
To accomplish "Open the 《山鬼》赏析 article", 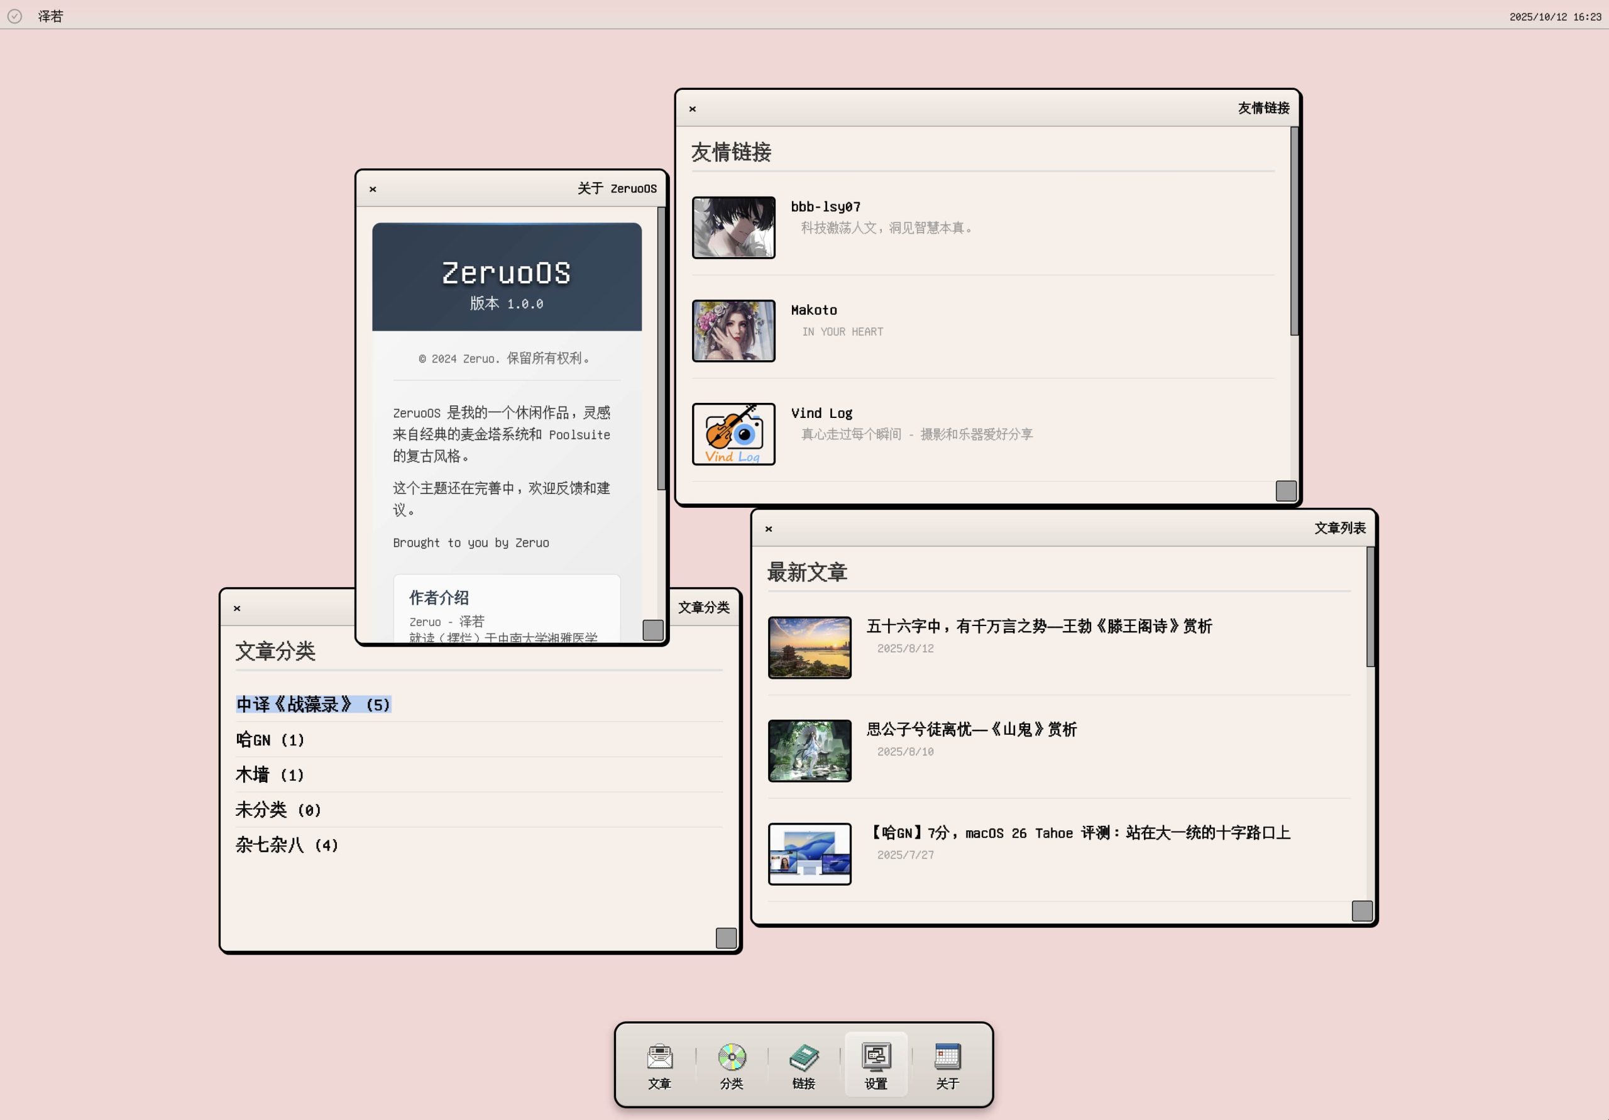I will (970, 730).
